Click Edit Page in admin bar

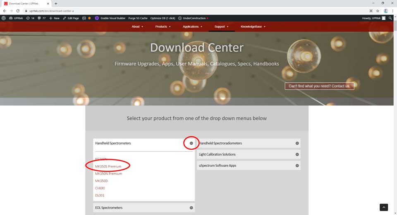click(x=71, y=18)
